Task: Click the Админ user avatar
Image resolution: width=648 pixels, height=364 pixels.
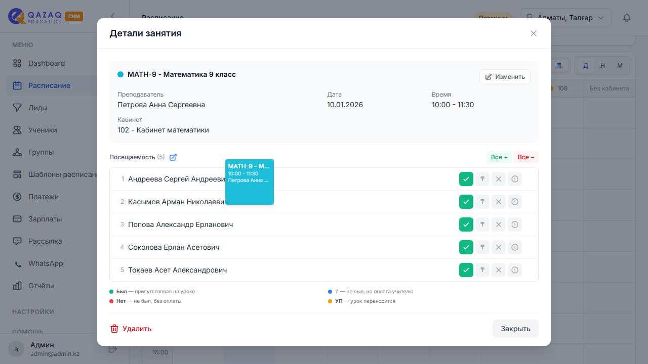Action: click(x=16, y=349)
